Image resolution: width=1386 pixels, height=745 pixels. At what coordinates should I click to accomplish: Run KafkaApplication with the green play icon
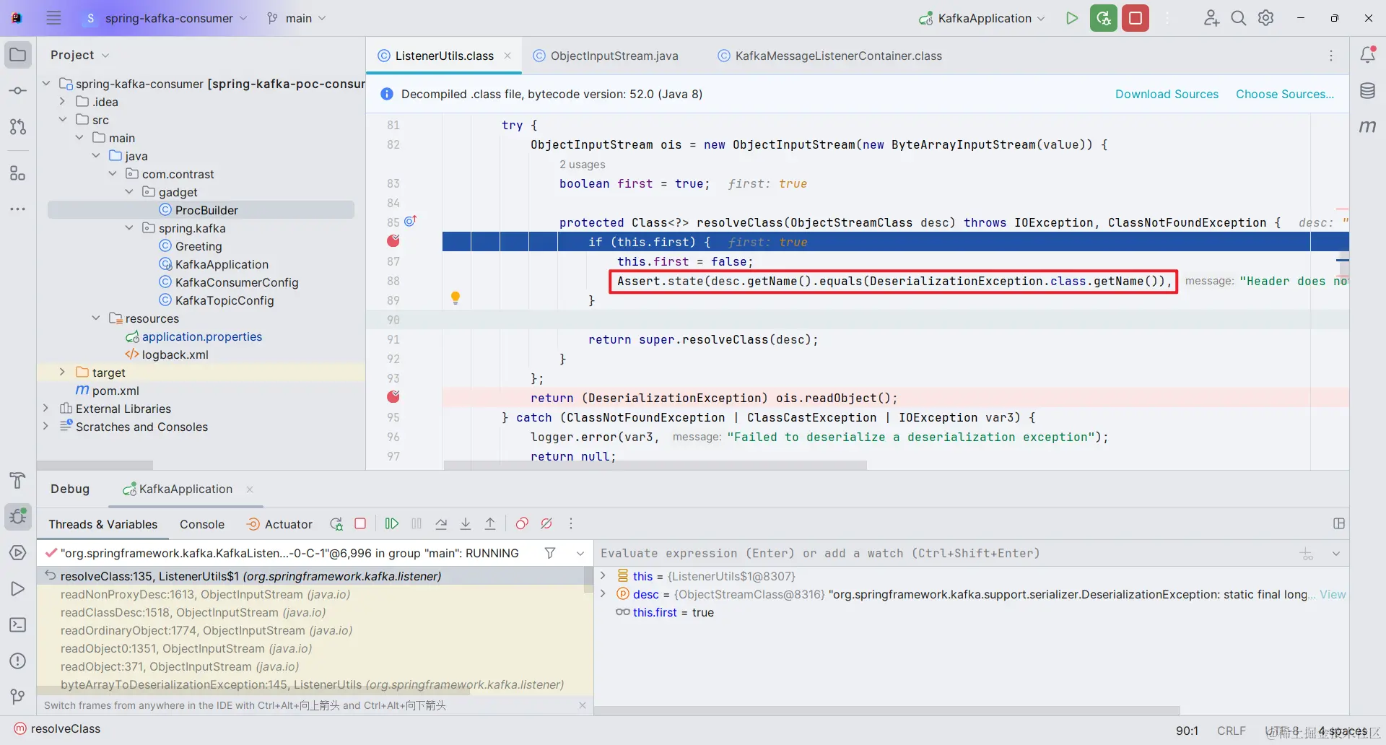[1072, 18]
